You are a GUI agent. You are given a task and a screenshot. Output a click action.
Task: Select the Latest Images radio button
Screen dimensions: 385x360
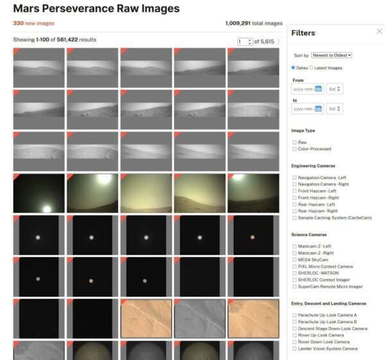[x=311, y=68]
